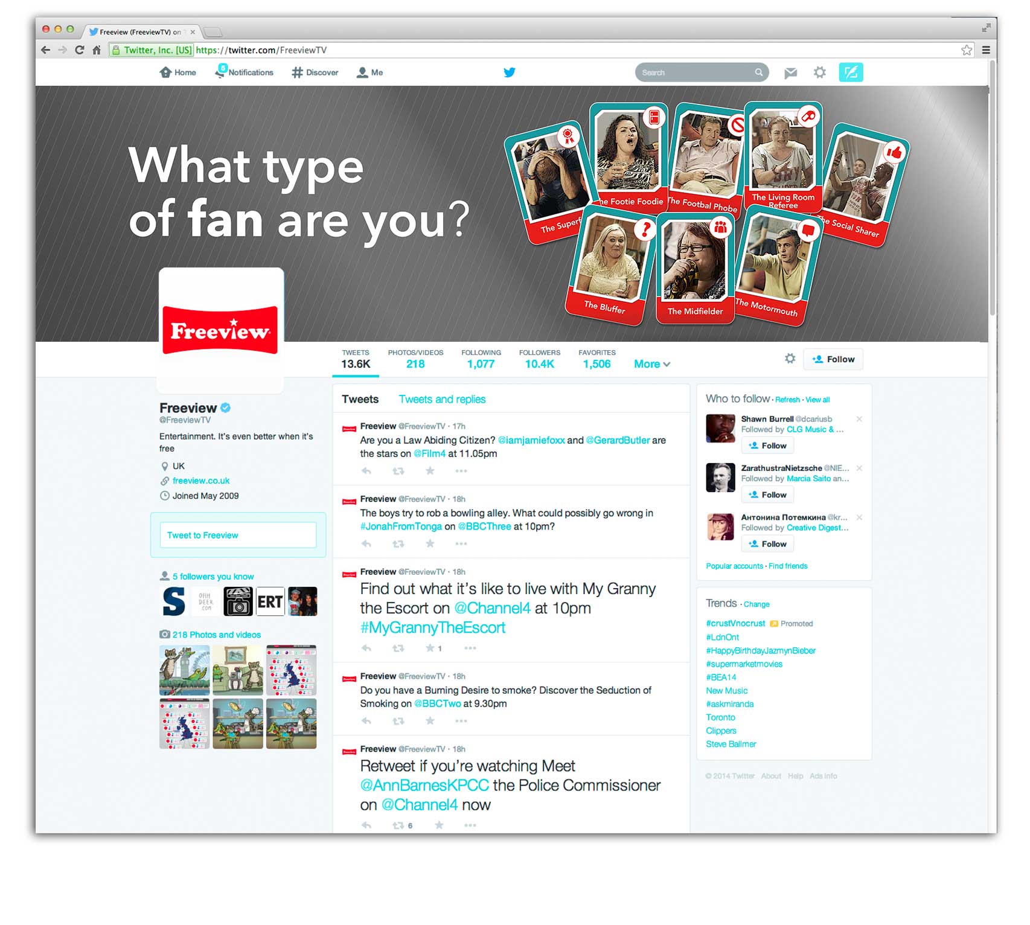Open the gear menu in top navigation

click(x=819, y=72)
